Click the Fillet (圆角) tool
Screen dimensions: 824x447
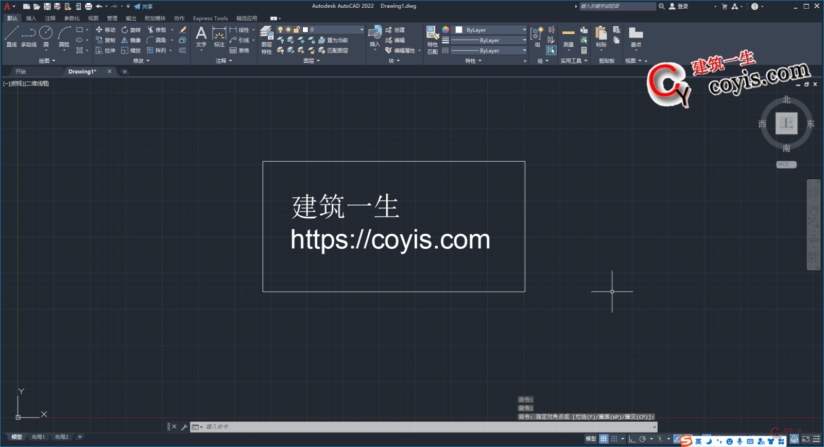(157, 40)
